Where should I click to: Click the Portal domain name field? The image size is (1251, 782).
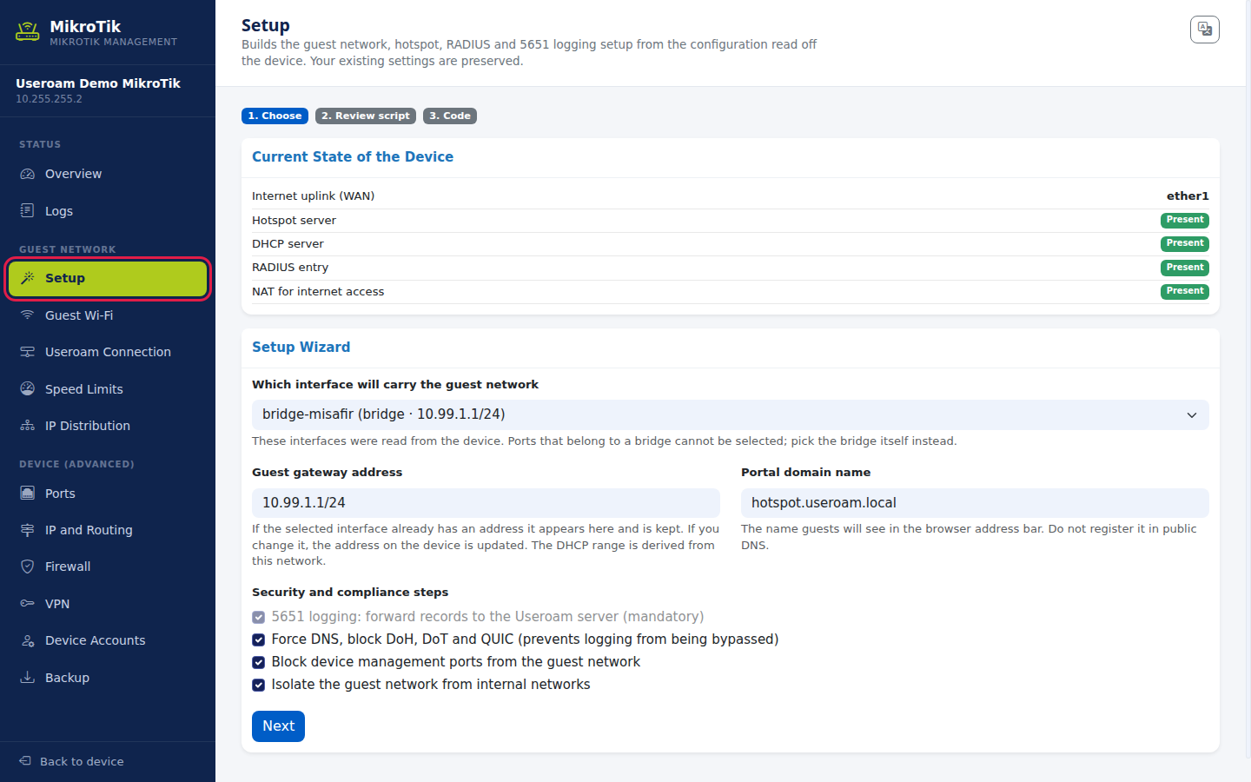click(975, 503)
